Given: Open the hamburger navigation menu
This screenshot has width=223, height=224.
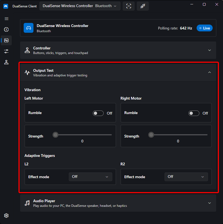Looking at the screenshot, I should [x=7, y=19].
